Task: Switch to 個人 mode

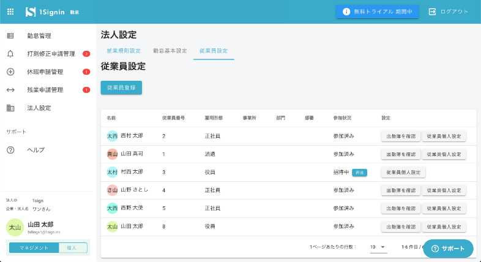Action: click(x=73, y=248)
